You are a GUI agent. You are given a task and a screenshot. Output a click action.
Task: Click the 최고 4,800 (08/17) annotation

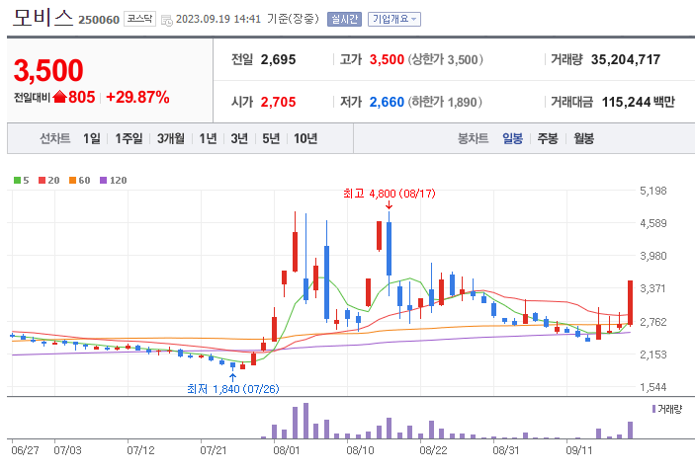[x=390, y=194]
